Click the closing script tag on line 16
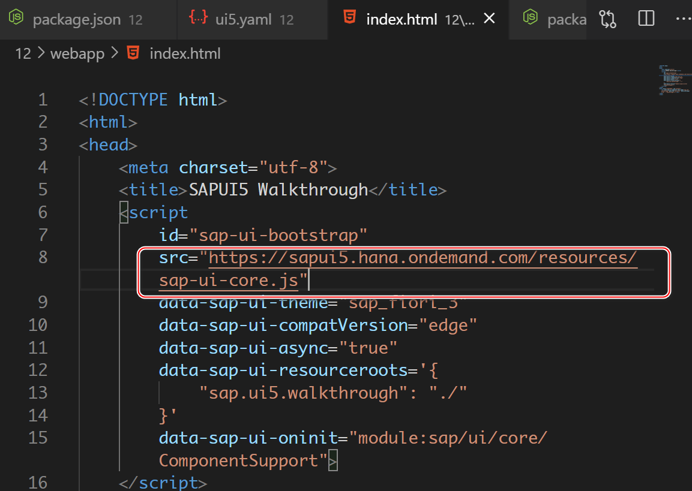Screen dimensions: 692x491 pyautogui.click(x=163, y=484)
